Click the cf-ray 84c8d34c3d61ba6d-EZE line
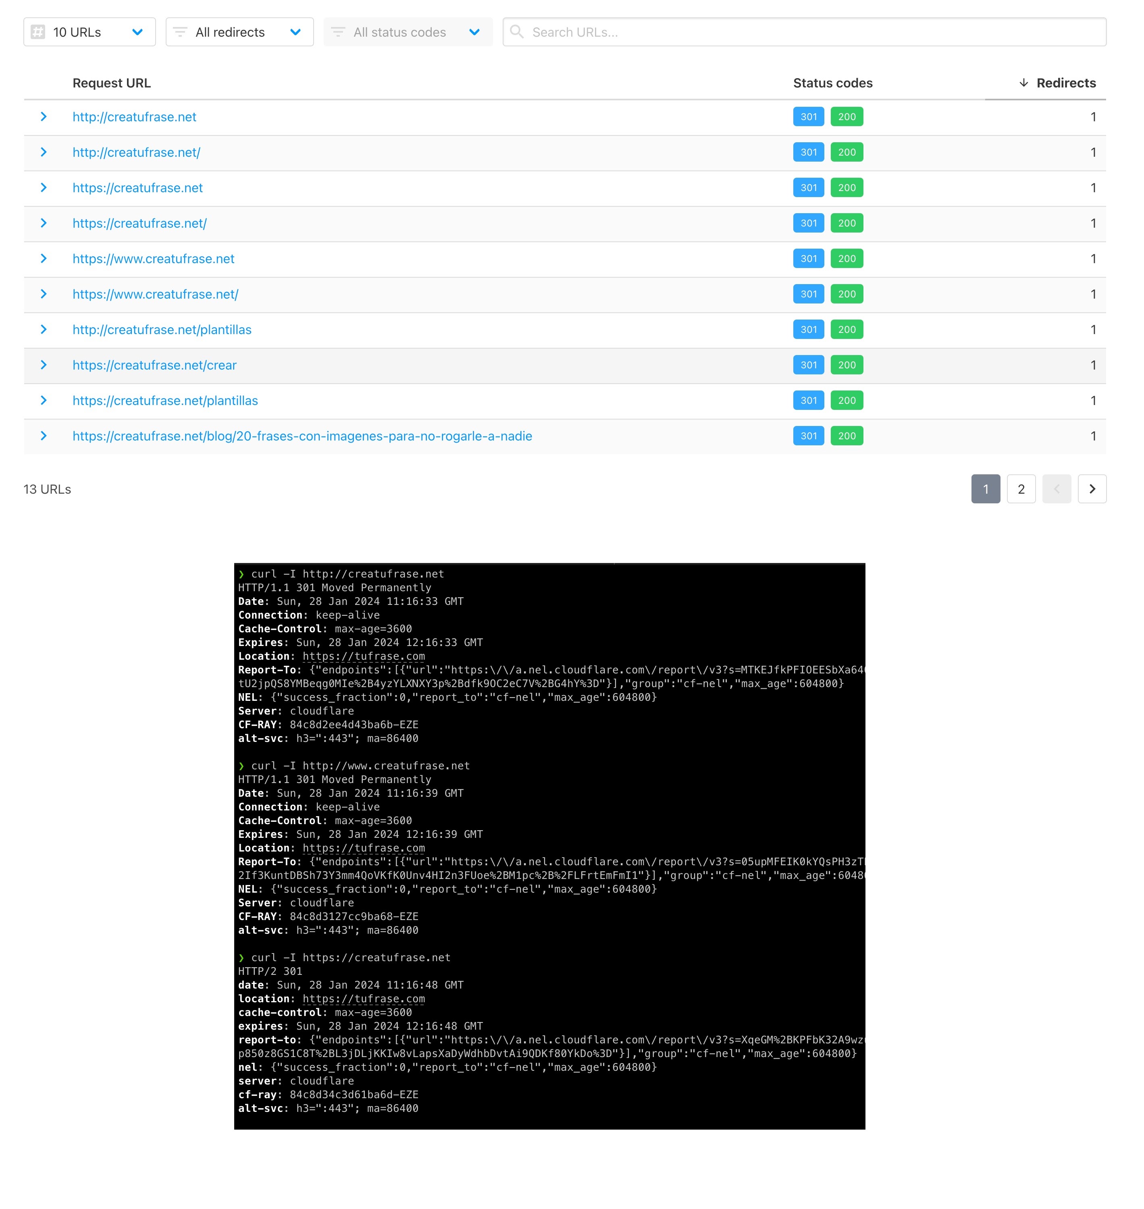1144x1209 pixels. click(328, 1095)
